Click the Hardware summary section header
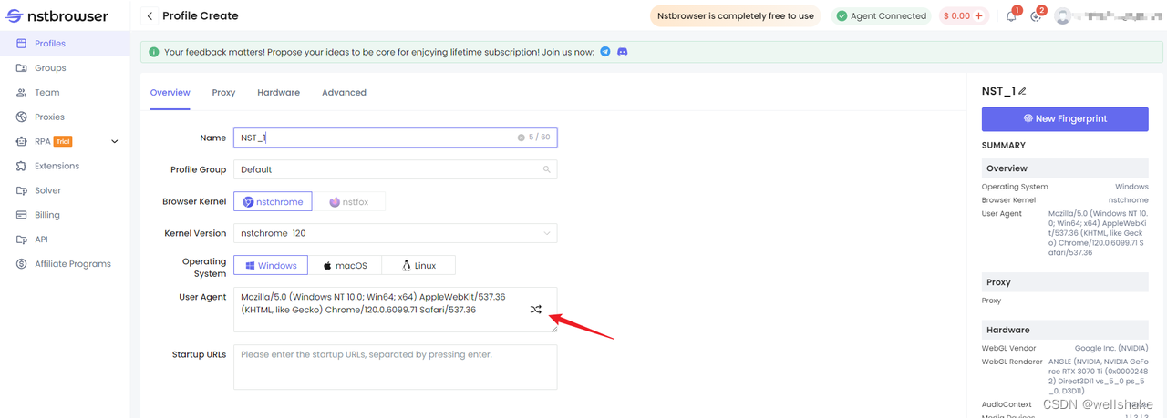 (x=1065, y=330)
